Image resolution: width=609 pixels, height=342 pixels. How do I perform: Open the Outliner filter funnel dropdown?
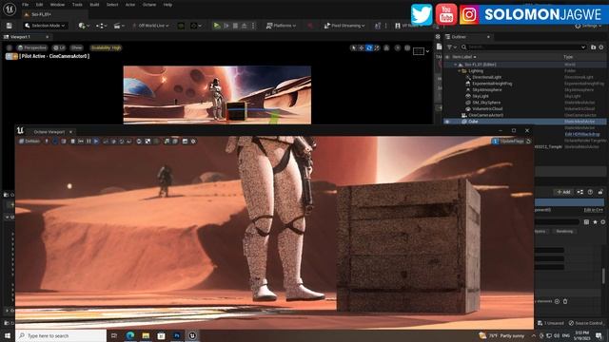(451, 47)
